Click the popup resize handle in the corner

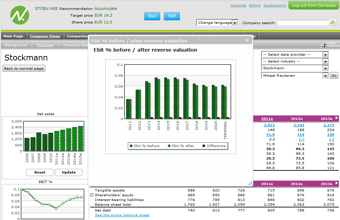click(250, 183)
